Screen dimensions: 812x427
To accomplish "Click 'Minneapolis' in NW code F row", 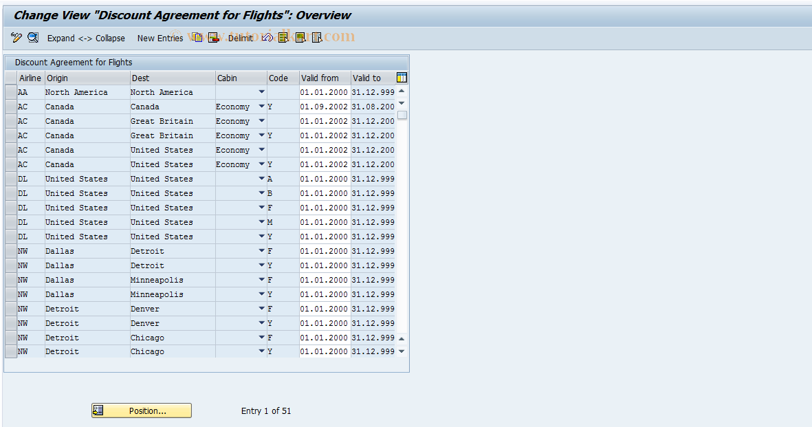I will pyautogui.click(x=157, y=280).
